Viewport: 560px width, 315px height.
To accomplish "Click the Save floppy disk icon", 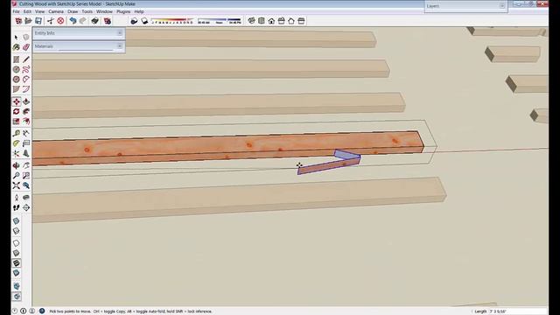I will click(x=38, y=21).
